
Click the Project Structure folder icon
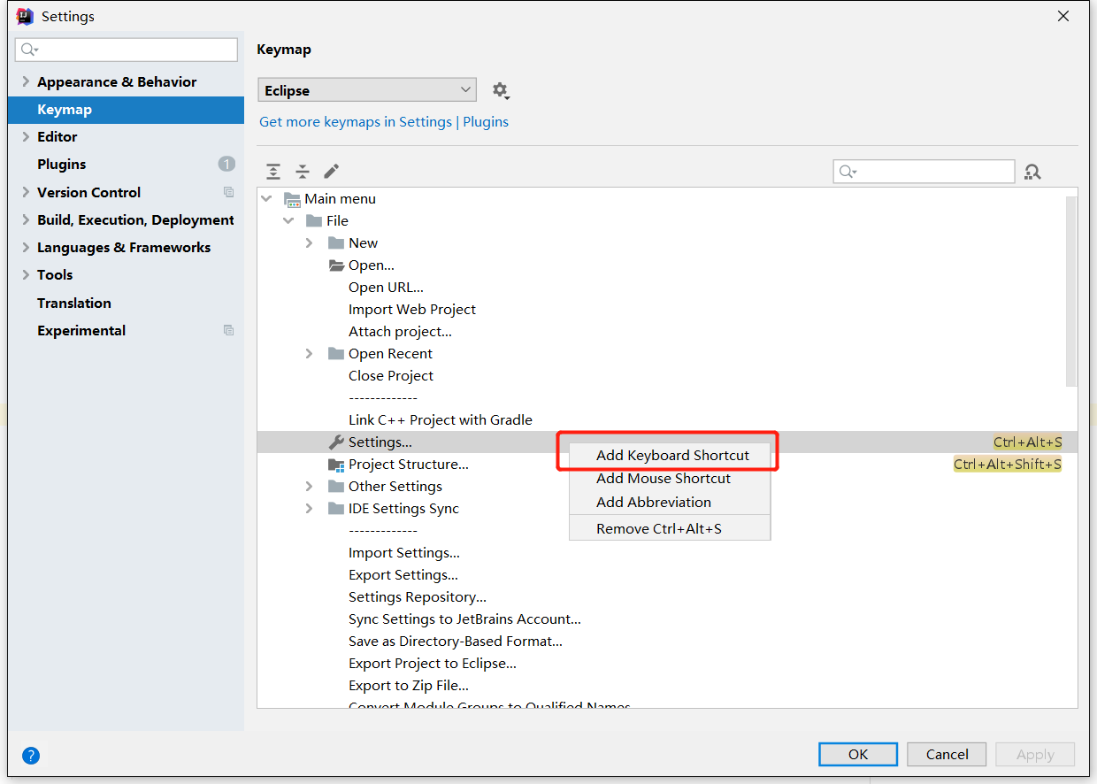(x=336, y=465)
